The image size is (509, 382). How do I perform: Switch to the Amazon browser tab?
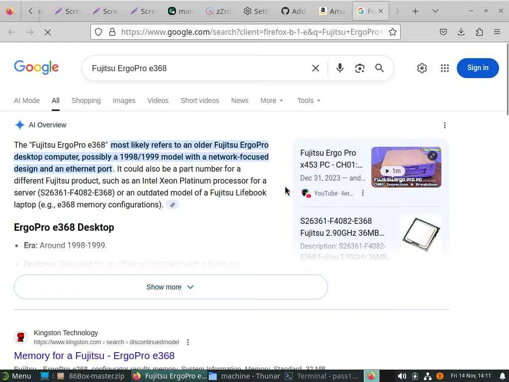(x=332, y=11)
